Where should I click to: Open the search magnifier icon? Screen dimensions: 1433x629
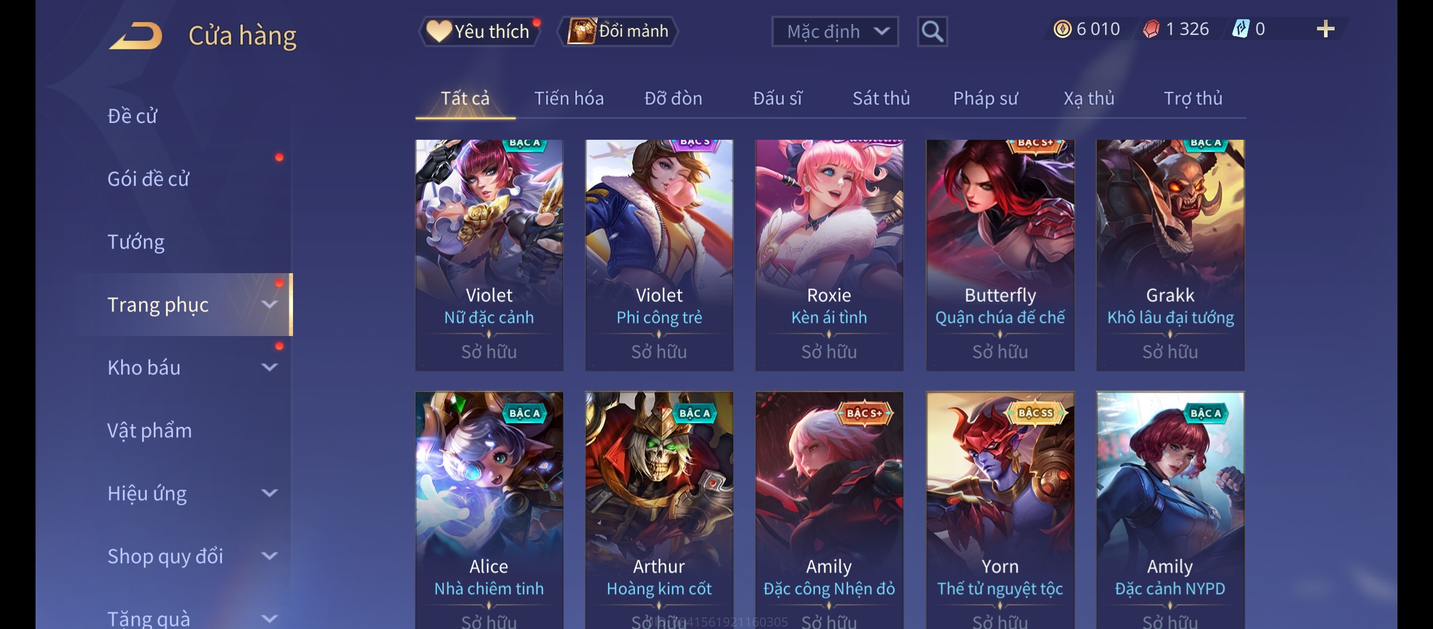(x=932, y=31)
